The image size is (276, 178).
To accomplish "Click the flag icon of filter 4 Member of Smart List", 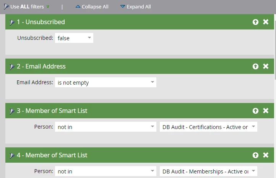I will click(12, 155).
